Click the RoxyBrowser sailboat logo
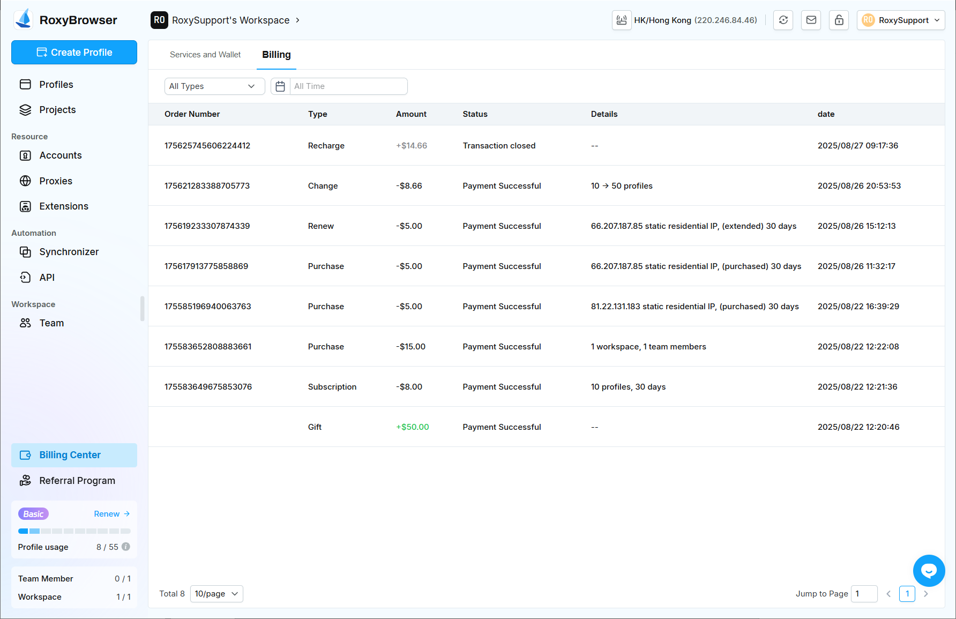This screenshot has width=956, height=619. (24, 19)
